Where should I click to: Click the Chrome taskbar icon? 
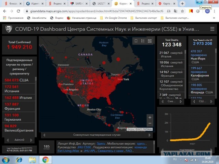pos(46,160)
